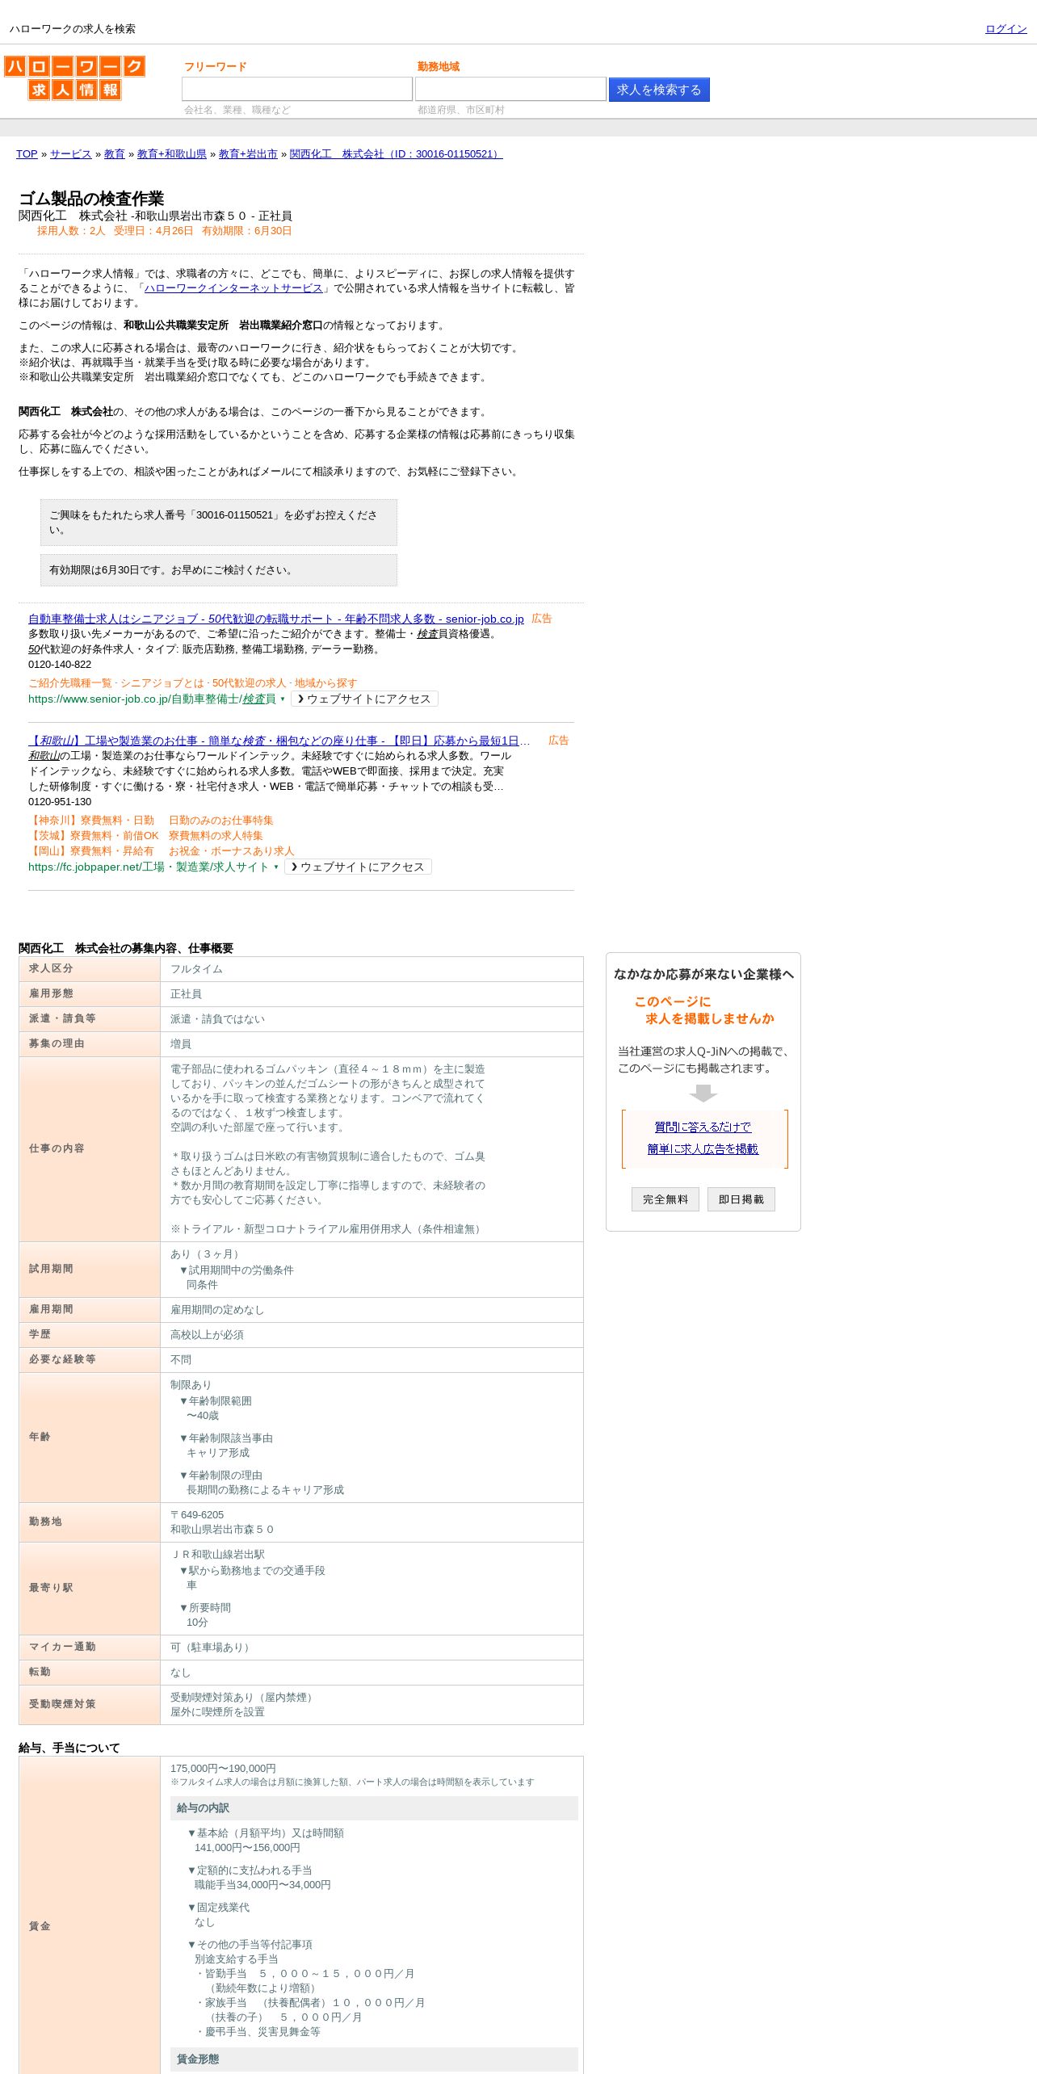Open the 教育 breadcrumb link
Screen dimensions: 1037x2074
(x=115, y=154)
